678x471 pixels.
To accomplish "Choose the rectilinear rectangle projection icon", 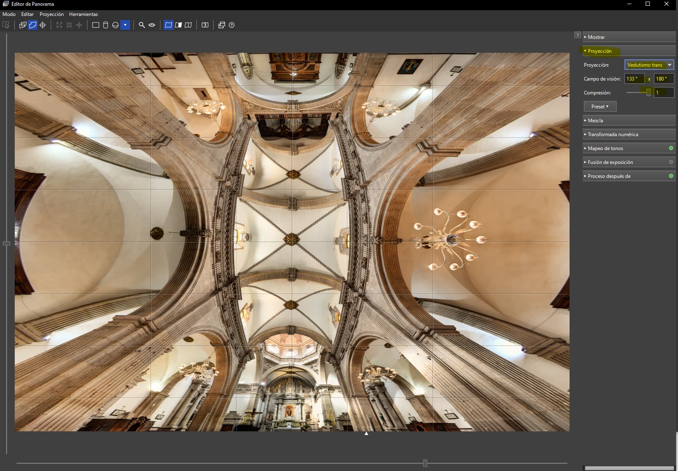I will tap(96, 25).
